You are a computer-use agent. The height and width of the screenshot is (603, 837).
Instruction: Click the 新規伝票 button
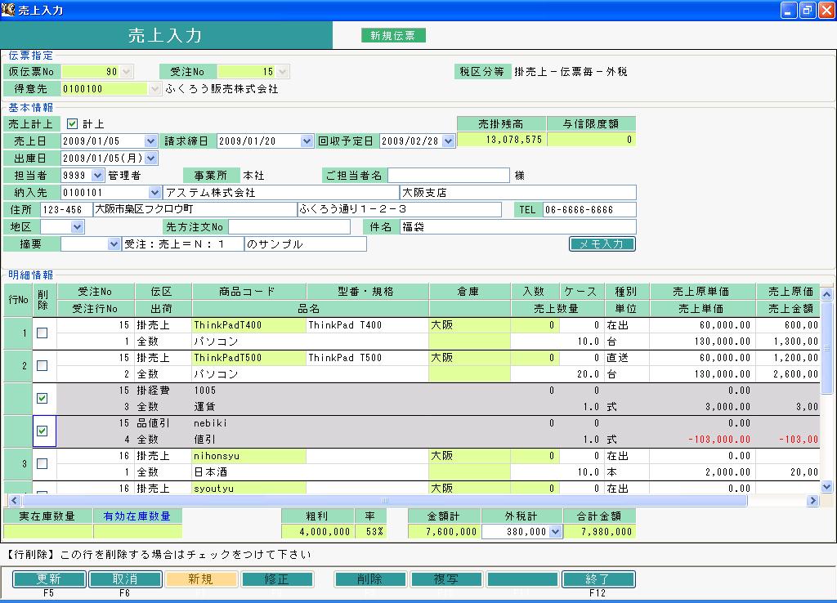click(393, 35)
